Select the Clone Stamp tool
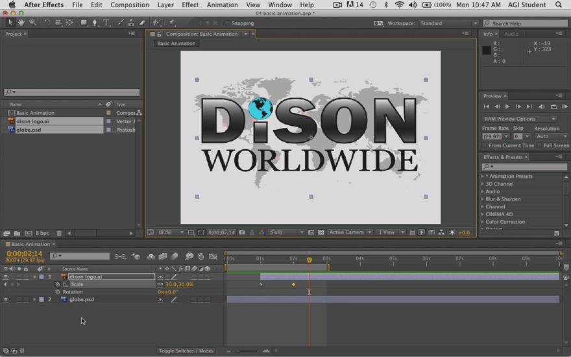Viewport: 571px width, 357px height. coord(131,23)
